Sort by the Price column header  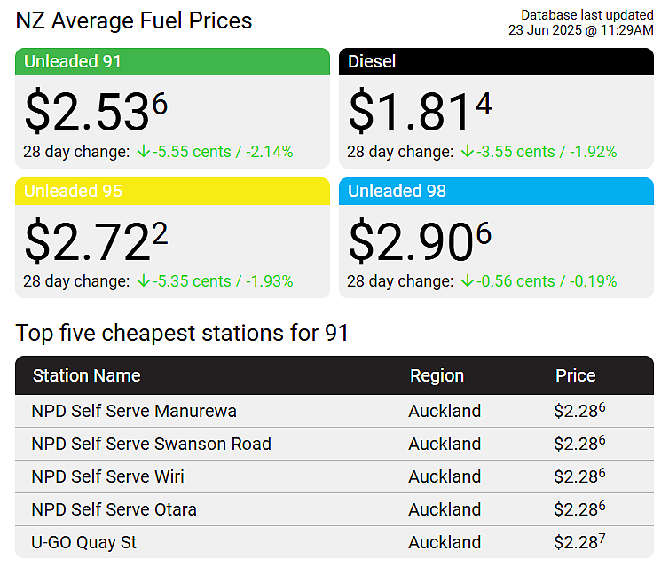pyautogui.click(x=575, y=376)
